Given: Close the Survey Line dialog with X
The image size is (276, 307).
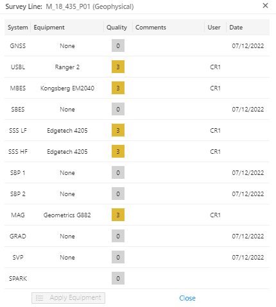Looking at the screenshot, I should coord(265,6).
